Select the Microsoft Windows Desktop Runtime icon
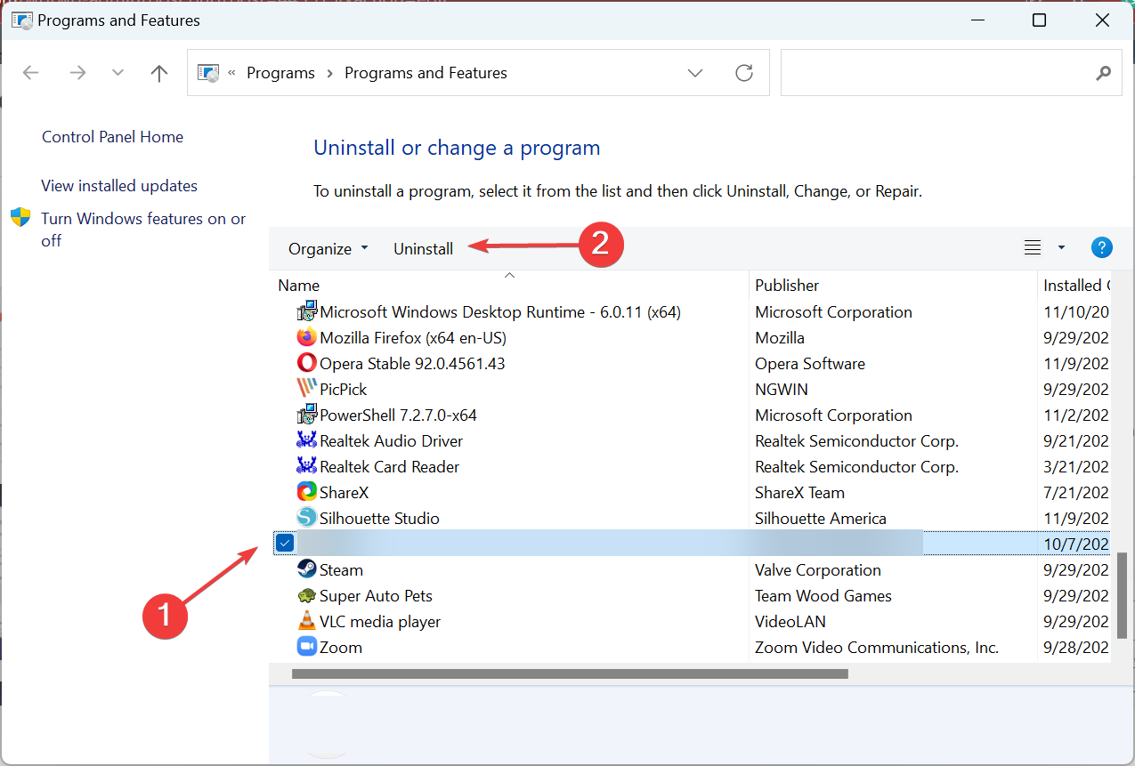This screenshot has width=1135, height=766. point(307,311)
